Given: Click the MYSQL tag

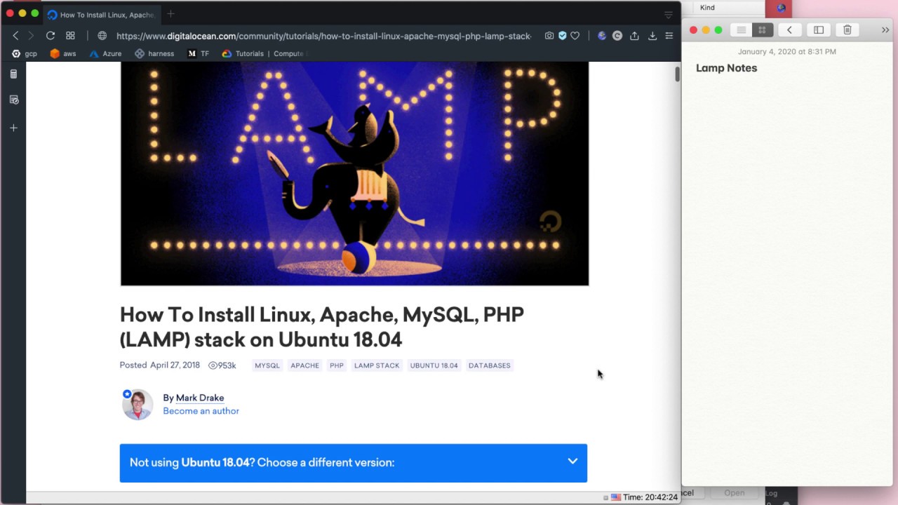Looking at the screenshot, I should pos(267,365).
